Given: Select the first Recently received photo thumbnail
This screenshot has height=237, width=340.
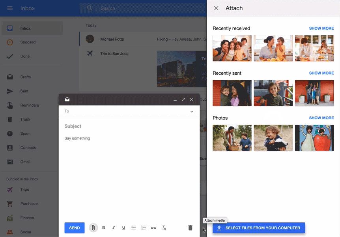Looking at the screenshot, I should coord(232,49).
